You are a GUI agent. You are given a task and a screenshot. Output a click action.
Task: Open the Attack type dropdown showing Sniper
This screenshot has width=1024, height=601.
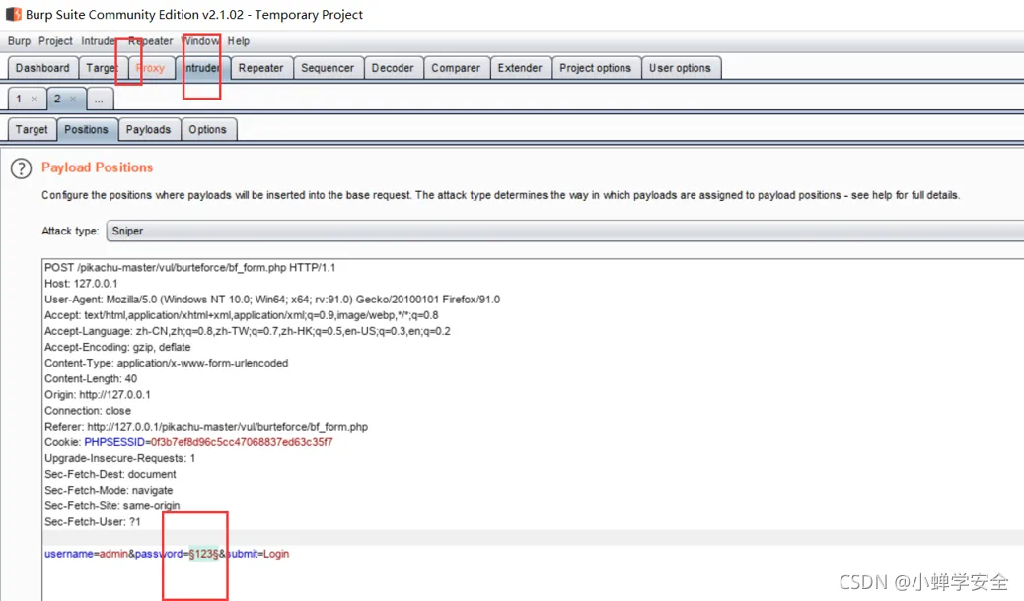click(x=565, y=231)
